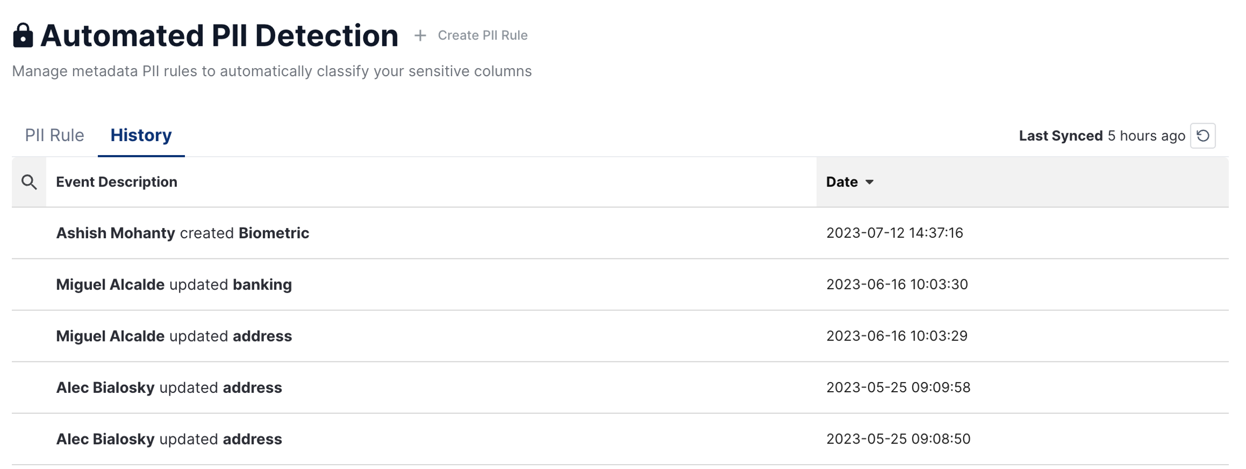
Task: Click the lock icon beside page title
Action: (x=23, y=36)
